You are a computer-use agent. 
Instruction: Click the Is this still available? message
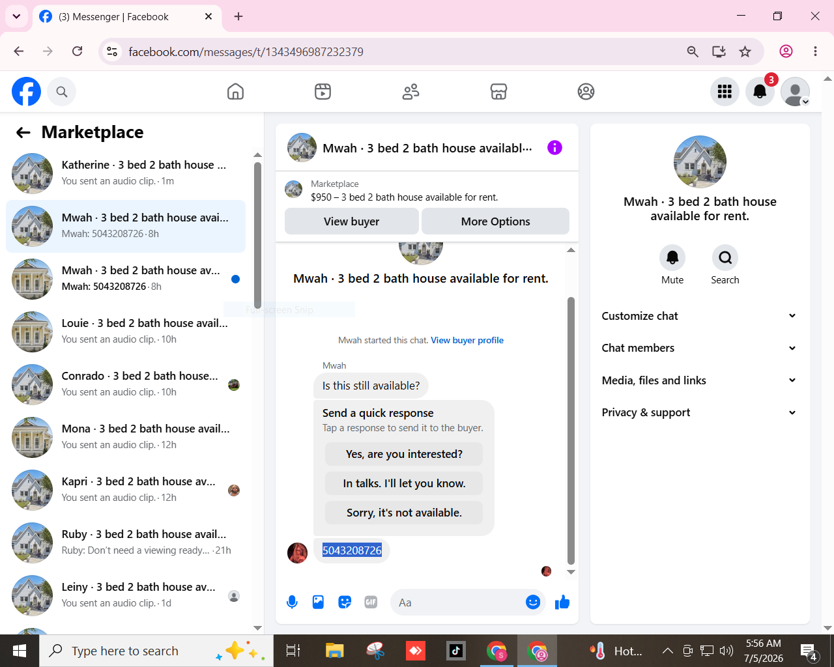pyautogui.click(x=371, y=386)
